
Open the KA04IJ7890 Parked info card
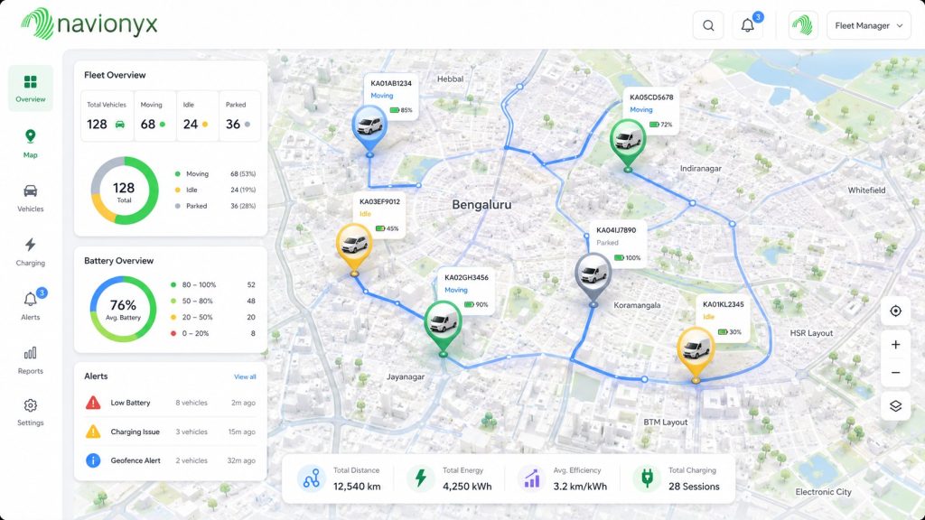[618, 244]
